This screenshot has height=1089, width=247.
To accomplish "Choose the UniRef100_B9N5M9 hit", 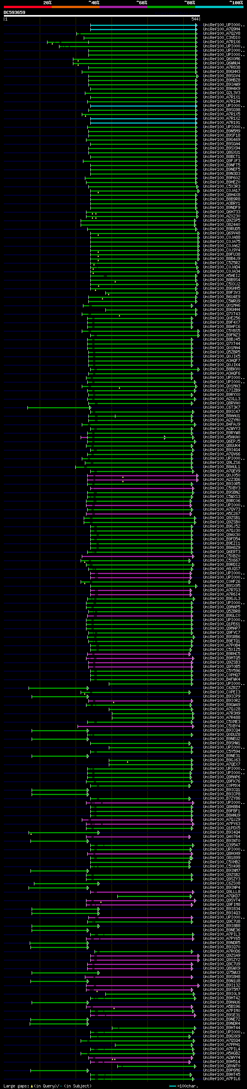I will (x=222, y=131).
